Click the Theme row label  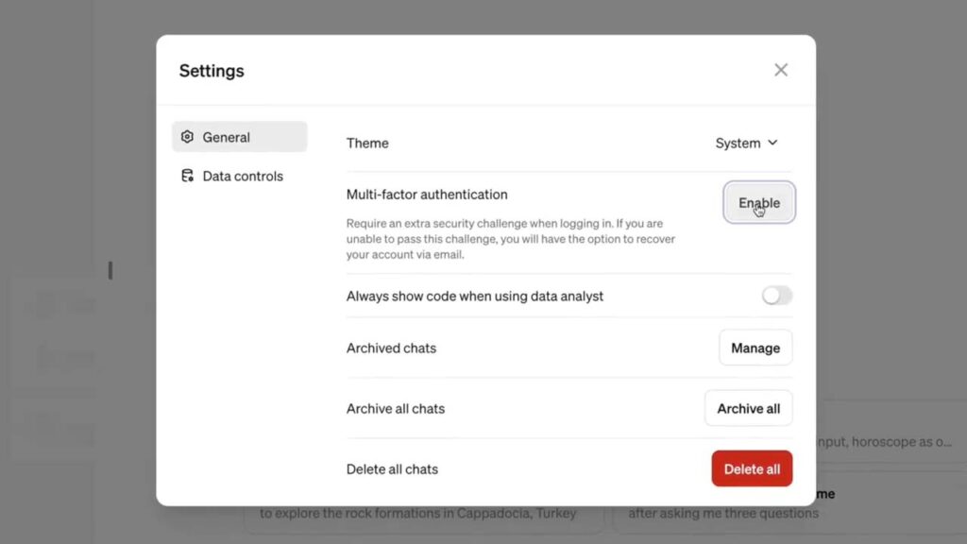[367, 143]
